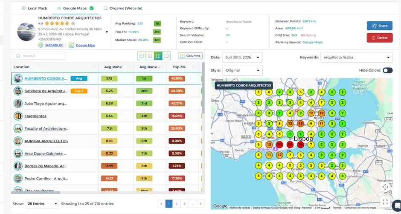Click the orange grid point 8
The height and width of the screenshot is (214, 401).
(x=279, y=124)
